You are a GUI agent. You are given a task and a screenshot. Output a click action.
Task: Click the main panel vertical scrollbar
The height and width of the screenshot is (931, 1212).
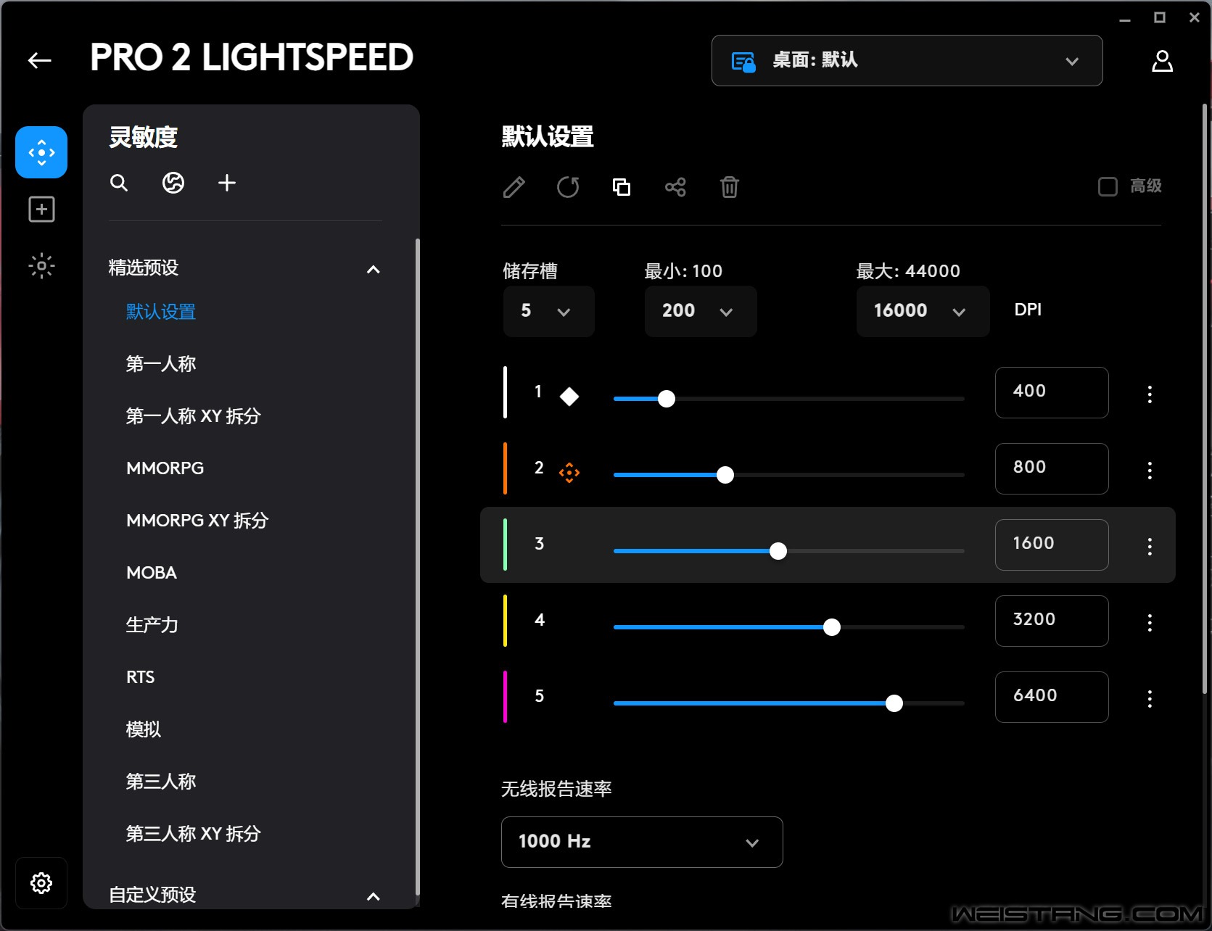tap(1205, 399)
